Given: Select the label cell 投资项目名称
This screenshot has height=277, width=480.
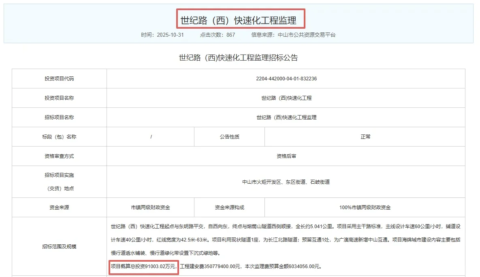Looking at the screenshot, I should pos(60,98).
